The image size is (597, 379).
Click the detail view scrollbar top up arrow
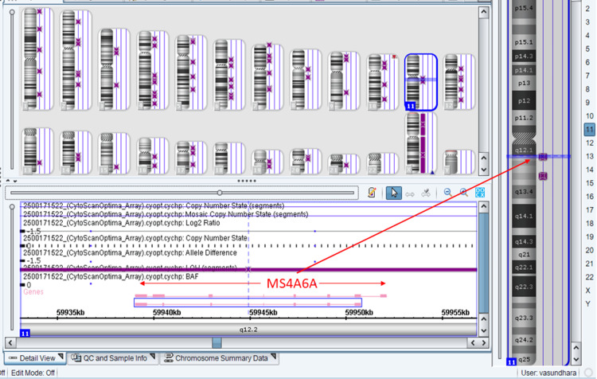(x=483, y=207)
